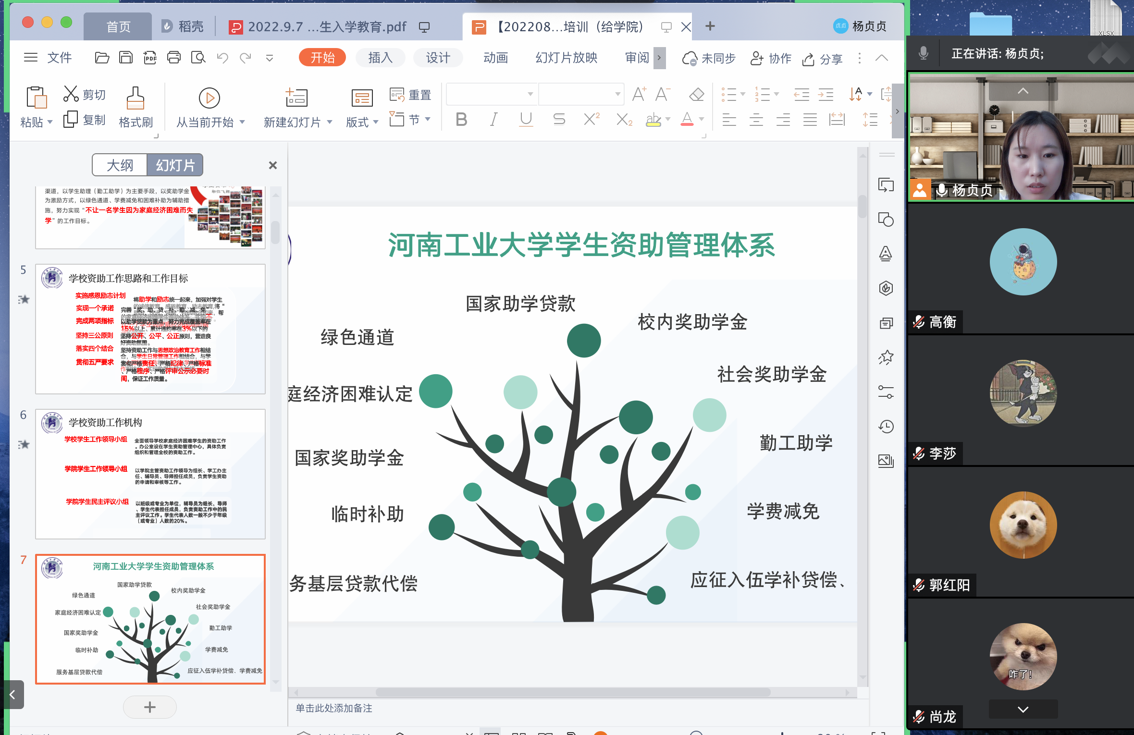Open the font size combo box

581,94
